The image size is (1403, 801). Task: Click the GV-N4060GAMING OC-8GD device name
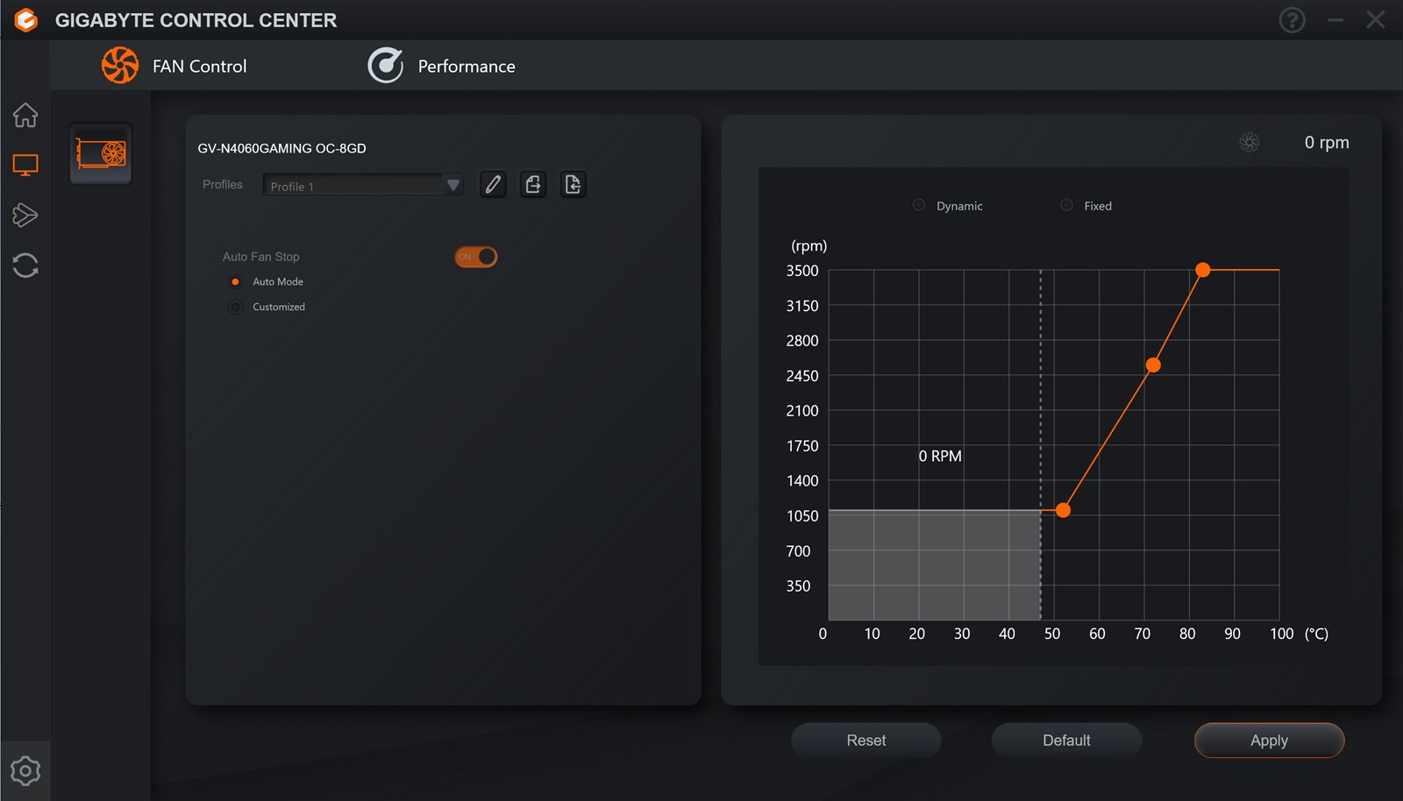pyautogui.click(x=281, y=148)
